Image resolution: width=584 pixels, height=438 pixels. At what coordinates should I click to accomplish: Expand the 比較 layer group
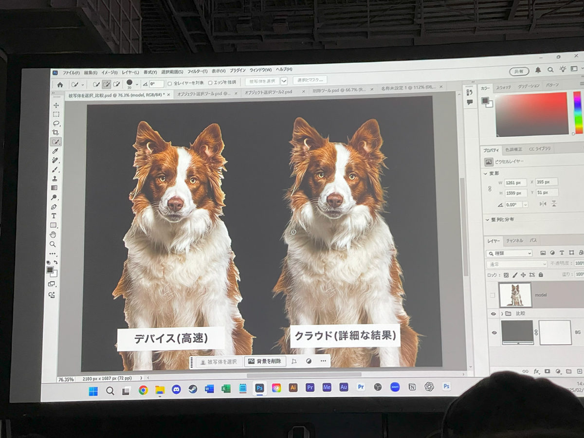(x=501, y=314)
